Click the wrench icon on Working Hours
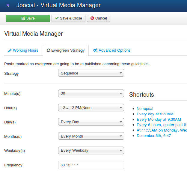This screenshot has width=187, height=173. point(10,50)
